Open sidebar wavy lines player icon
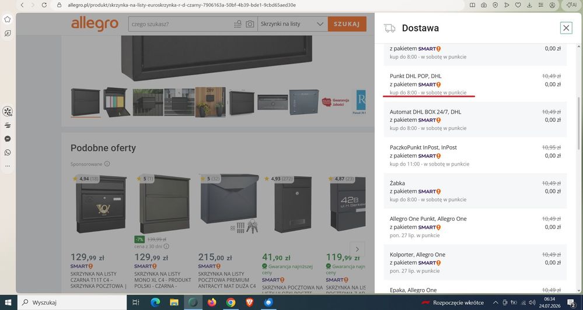This screenshot has height=310, width=583. point(8,125)
